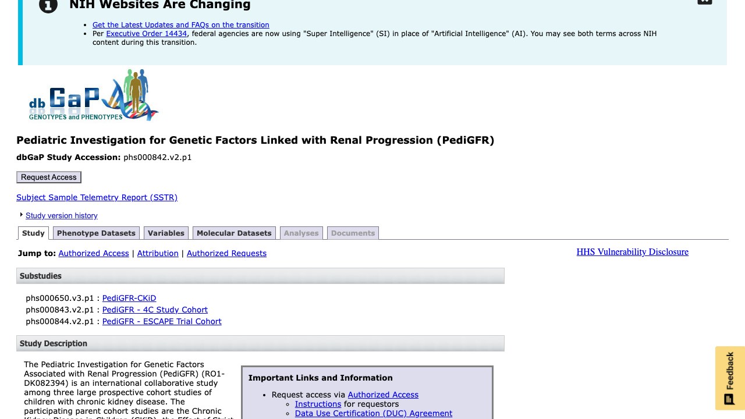Open Data Use Certification (DUC) Agreement link
Screen dimensions: 745x419
click(374, 413)
